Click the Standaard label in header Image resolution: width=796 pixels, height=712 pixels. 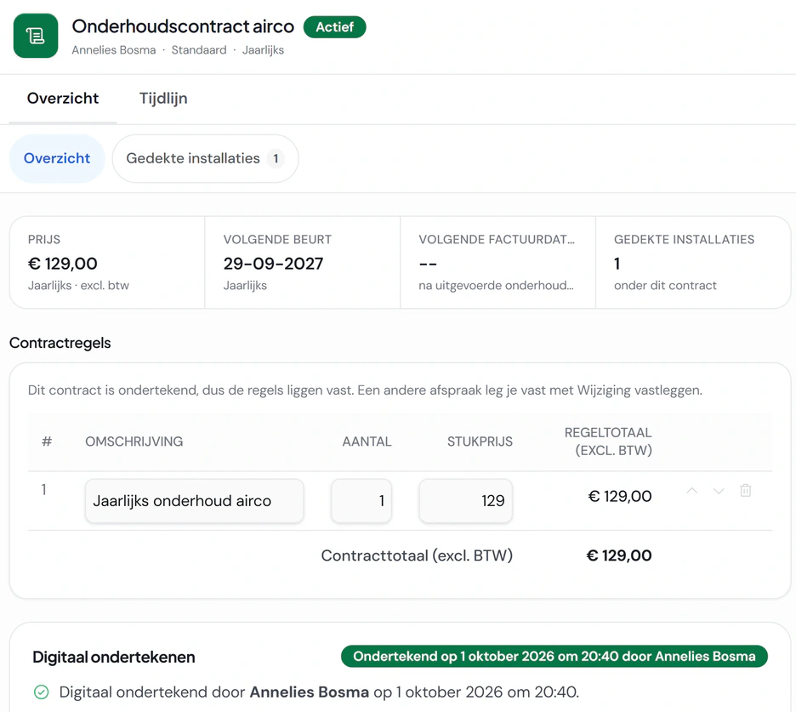click(x=199, y=50)
